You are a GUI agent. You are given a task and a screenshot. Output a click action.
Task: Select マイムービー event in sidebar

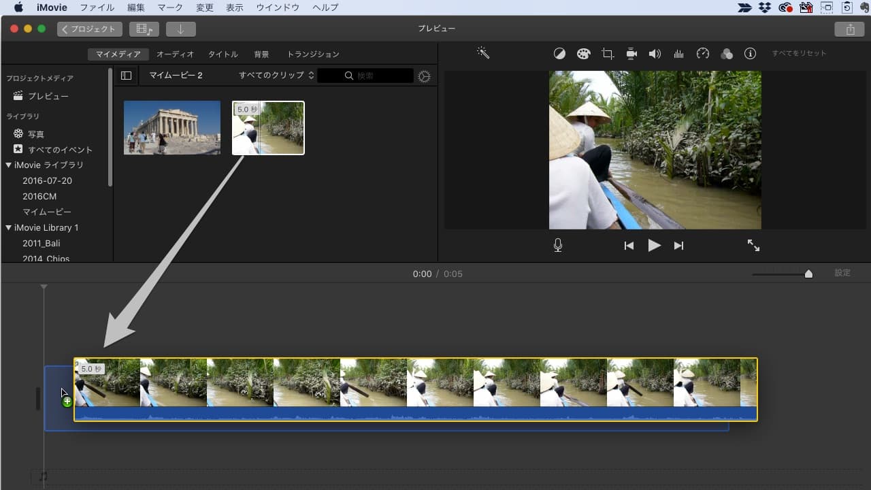(x=47, y=212)
